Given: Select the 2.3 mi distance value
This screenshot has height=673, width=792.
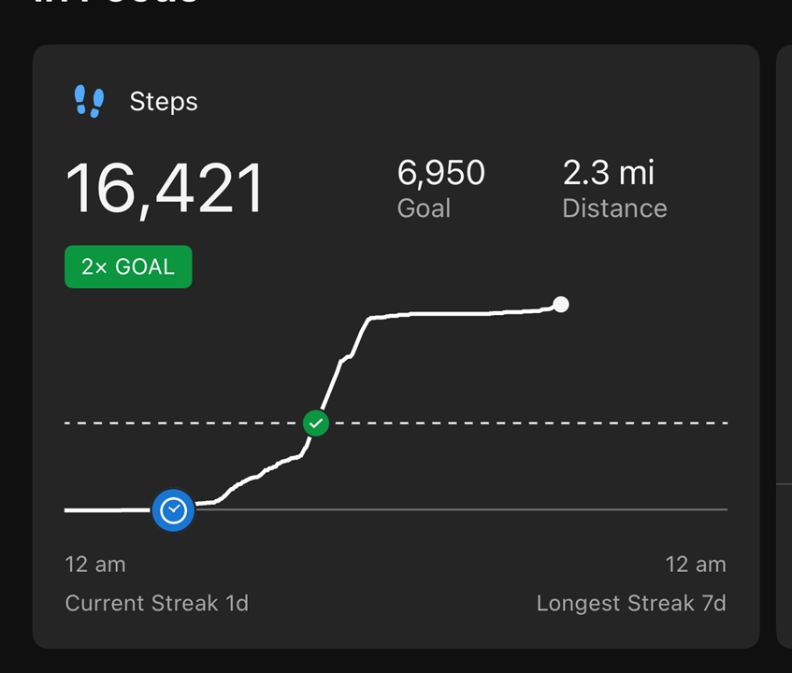Looking at the screenshot, I should [608, 173].
